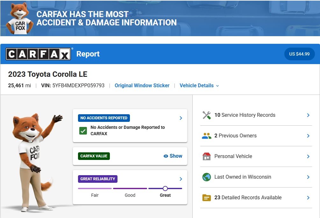The height and width of the screenshot is (218, 320).
Task: Click the 2 Previous Owners text
Action: (236, 135)
